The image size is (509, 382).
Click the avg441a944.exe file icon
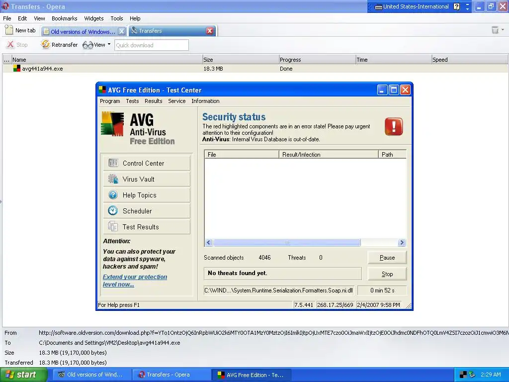pyautogui.click(x=17, y=68)
